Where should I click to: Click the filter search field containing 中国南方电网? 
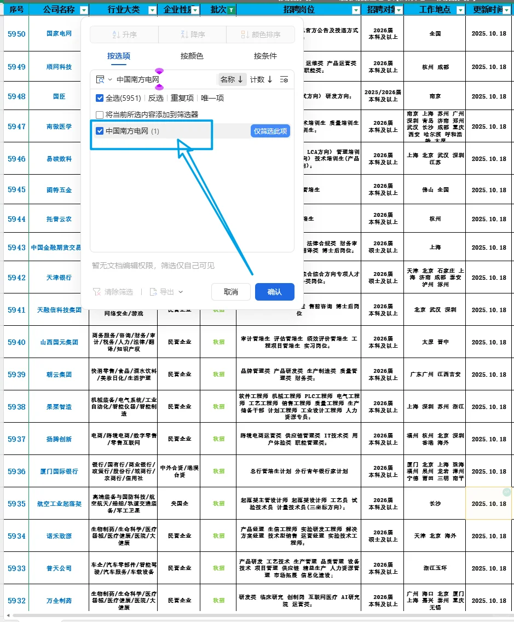(x=165, y=80)
